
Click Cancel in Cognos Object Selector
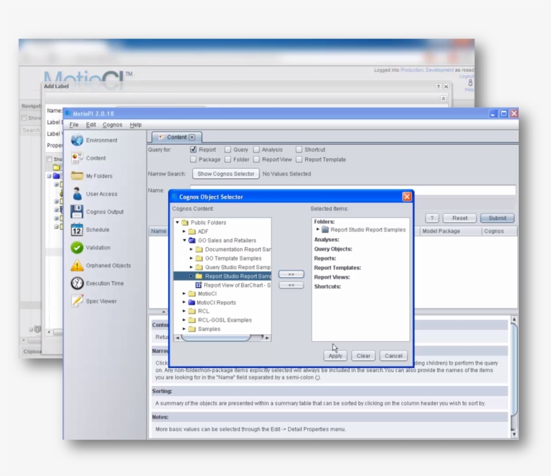(393, 356)
